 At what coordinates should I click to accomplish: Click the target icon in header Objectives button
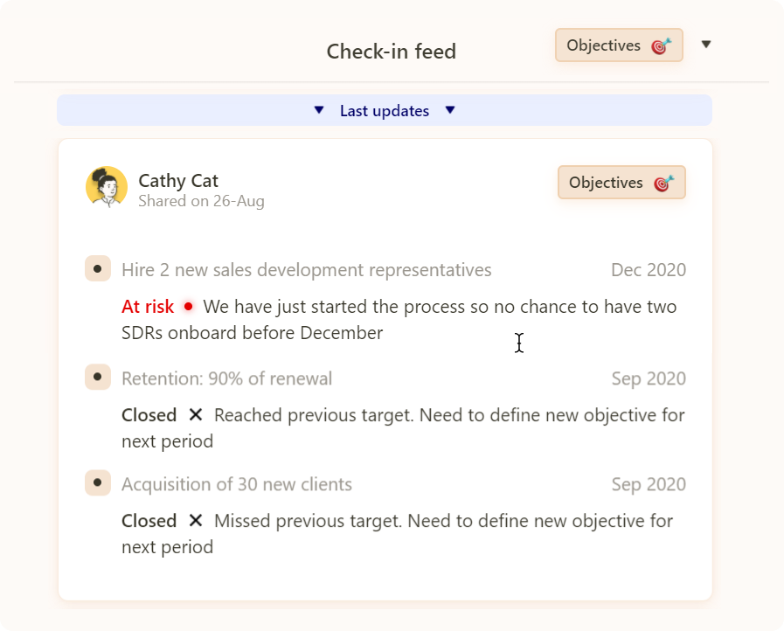[x=662, y=46]
